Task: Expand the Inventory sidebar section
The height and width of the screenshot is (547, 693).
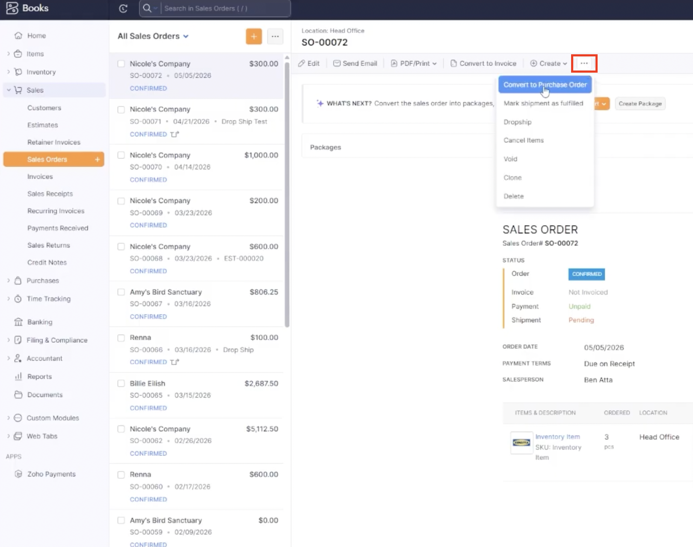Action: (x=8, y=72)
